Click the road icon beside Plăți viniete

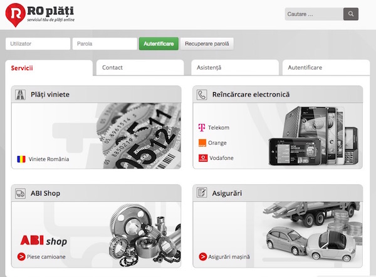click(20, 95)
